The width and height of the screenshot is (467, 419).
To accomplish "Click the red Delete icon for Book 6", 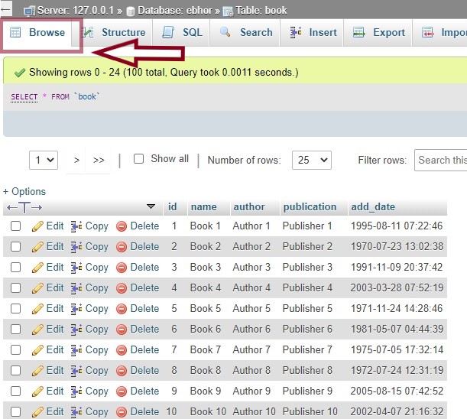I will click(122, 330).
